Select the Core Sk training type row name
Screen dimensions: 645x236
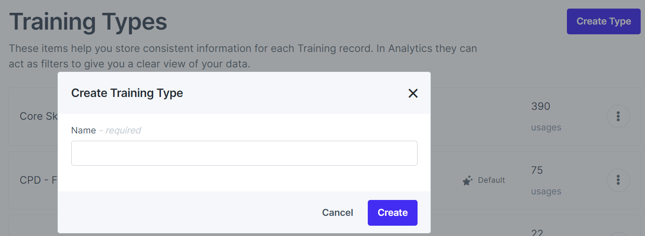(39, 116)
